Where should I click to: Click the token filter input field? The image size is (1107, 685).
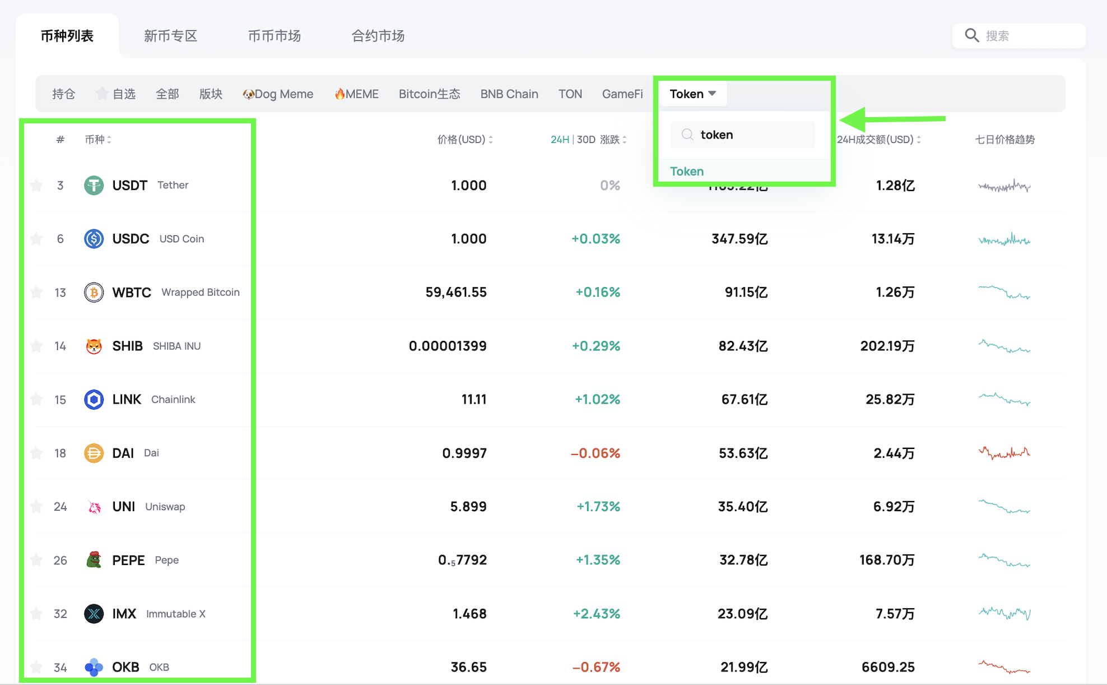pyautogui.click(x=743, y=135)
